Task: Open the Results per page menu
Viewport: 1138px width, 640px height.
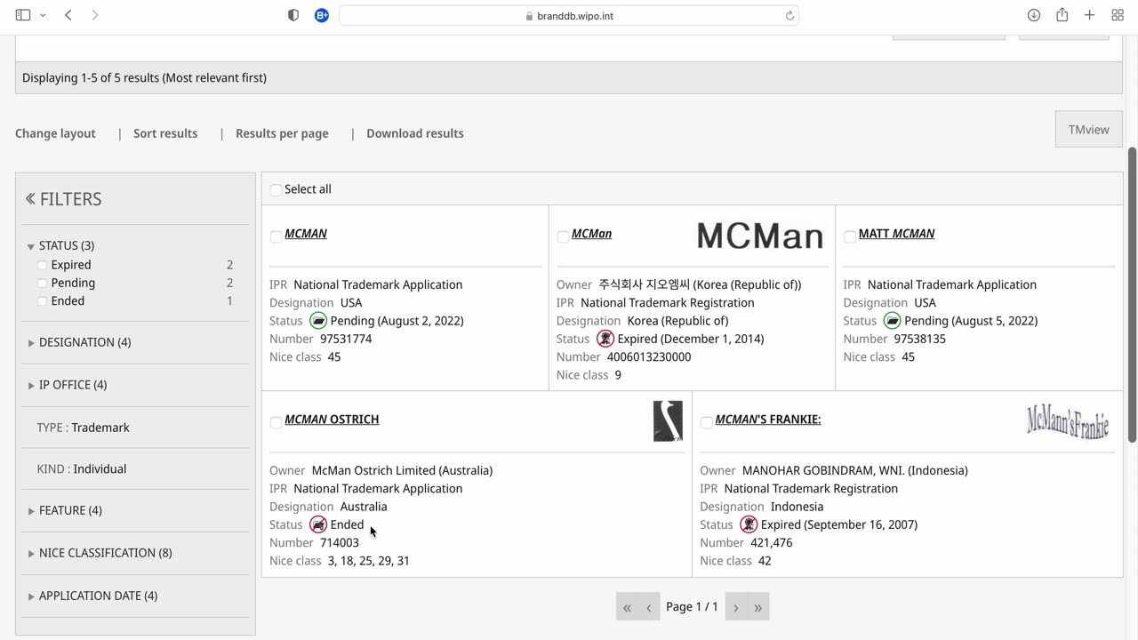Action: tap(282, 133)
